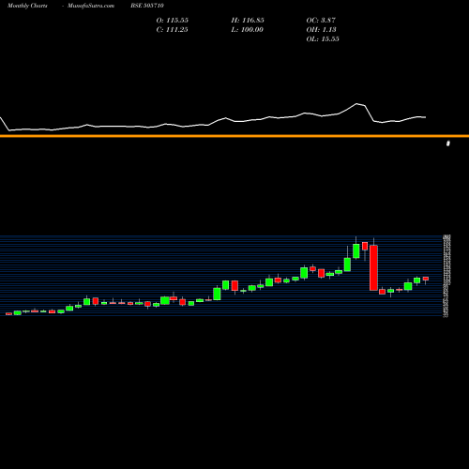
Task: Click the close value "C: 111.25"
Action: click(172, 30)
